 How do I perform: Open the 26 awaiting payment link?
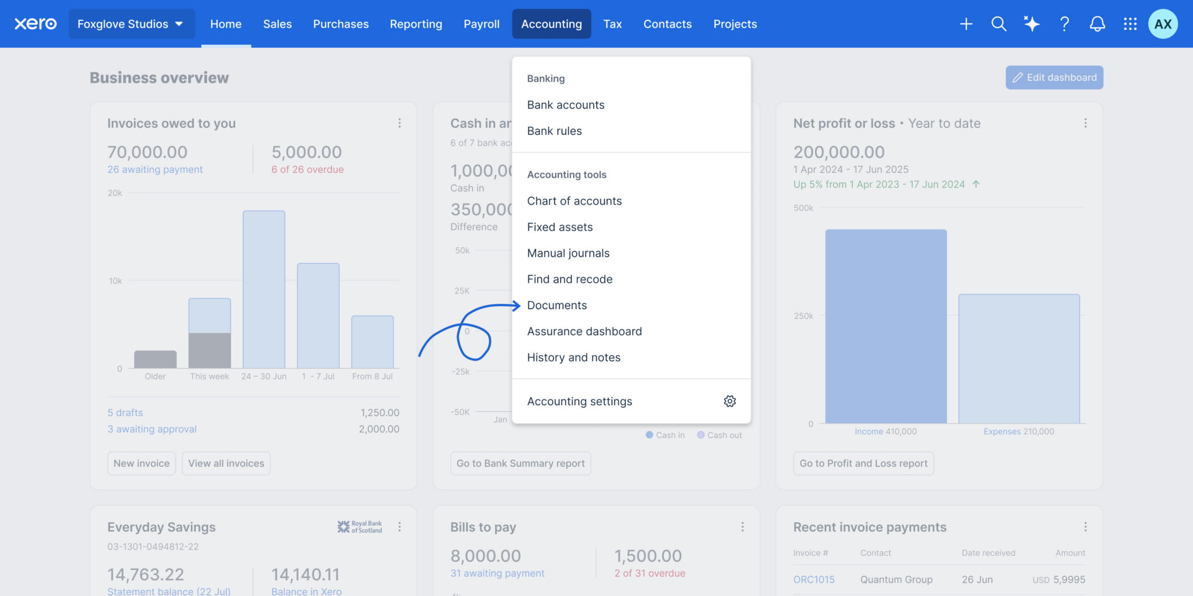tap(155, 169)
